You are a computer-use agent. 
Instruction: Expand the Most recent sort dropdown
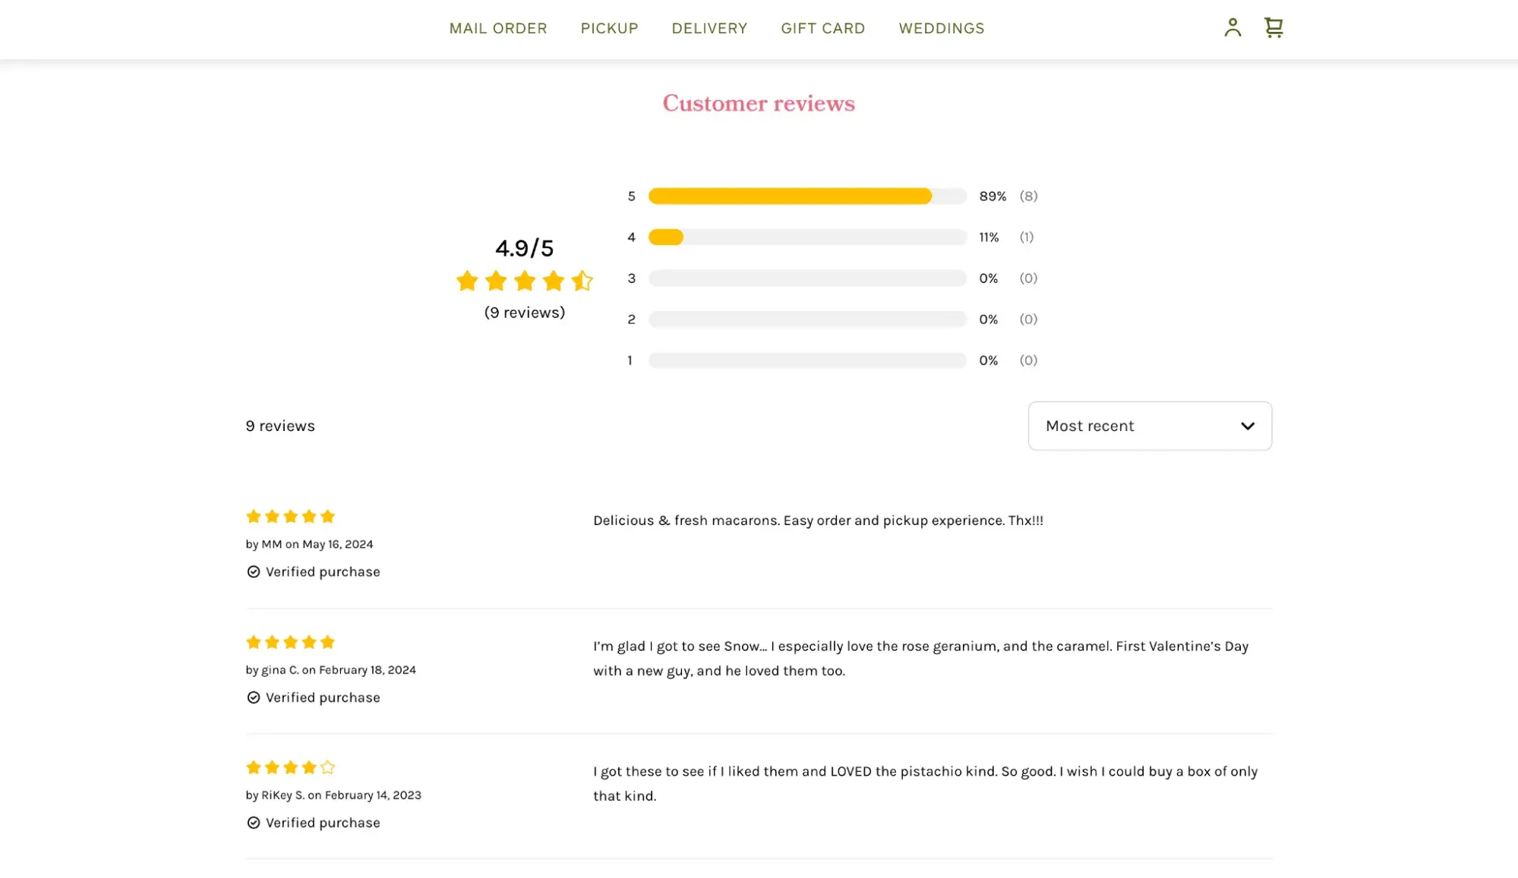pyautogui.click(x=1149, y=426)
